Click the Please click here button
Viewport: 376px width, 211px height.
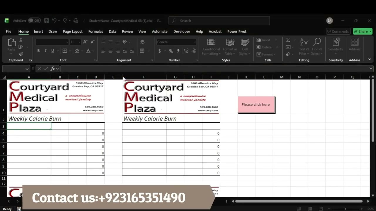click(x=256, y=105)
